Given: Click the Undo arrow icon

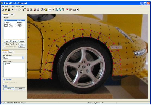Looking at the screenshot, I should click(13, 9).
